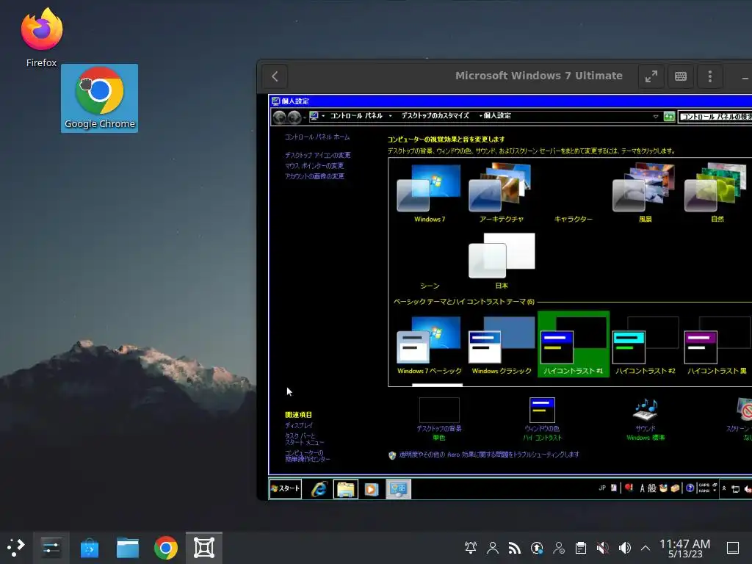Click the スタート button in Windows taskbar
The width and height of the screenshot is (752, 564).
[x=286, y=488]
